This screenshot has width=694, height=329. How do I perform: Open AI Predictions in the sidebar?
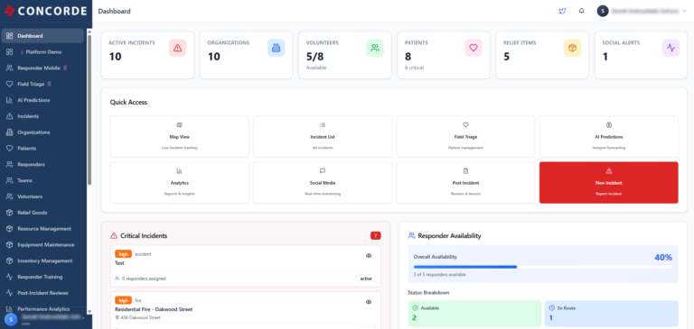pos(42,100)
